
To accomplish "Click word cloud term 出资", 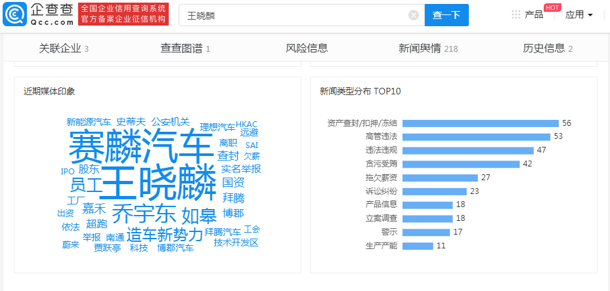I will coord(66,213).
